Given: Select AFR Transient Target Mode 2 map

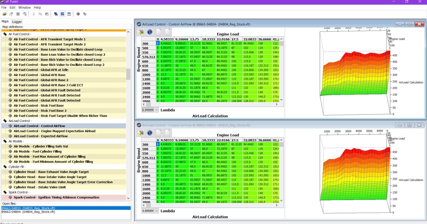Looking at the screenshot, I should click(x=64, y=44).
